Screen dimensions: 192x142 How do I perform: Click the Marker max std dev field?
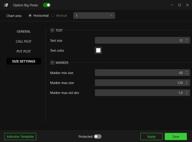(142, 92)
